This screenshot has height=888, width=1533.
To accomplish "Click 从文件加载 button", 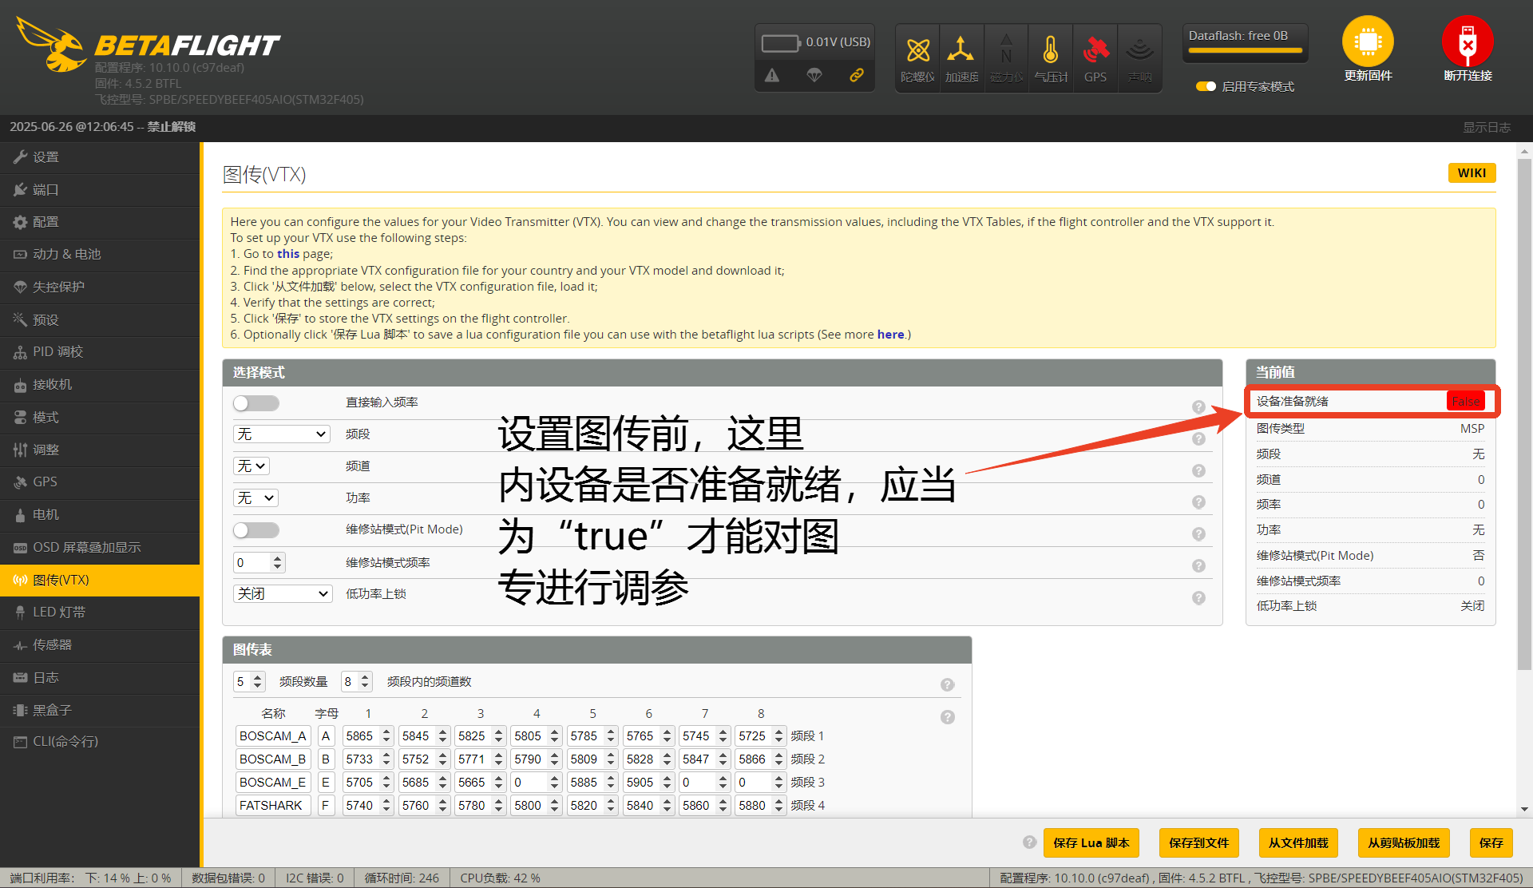I will 1298,842.
